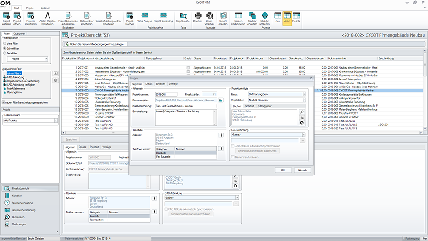Select the 'ohne Filter' radio button
This screenshot has height=241, width=428.
5,43
